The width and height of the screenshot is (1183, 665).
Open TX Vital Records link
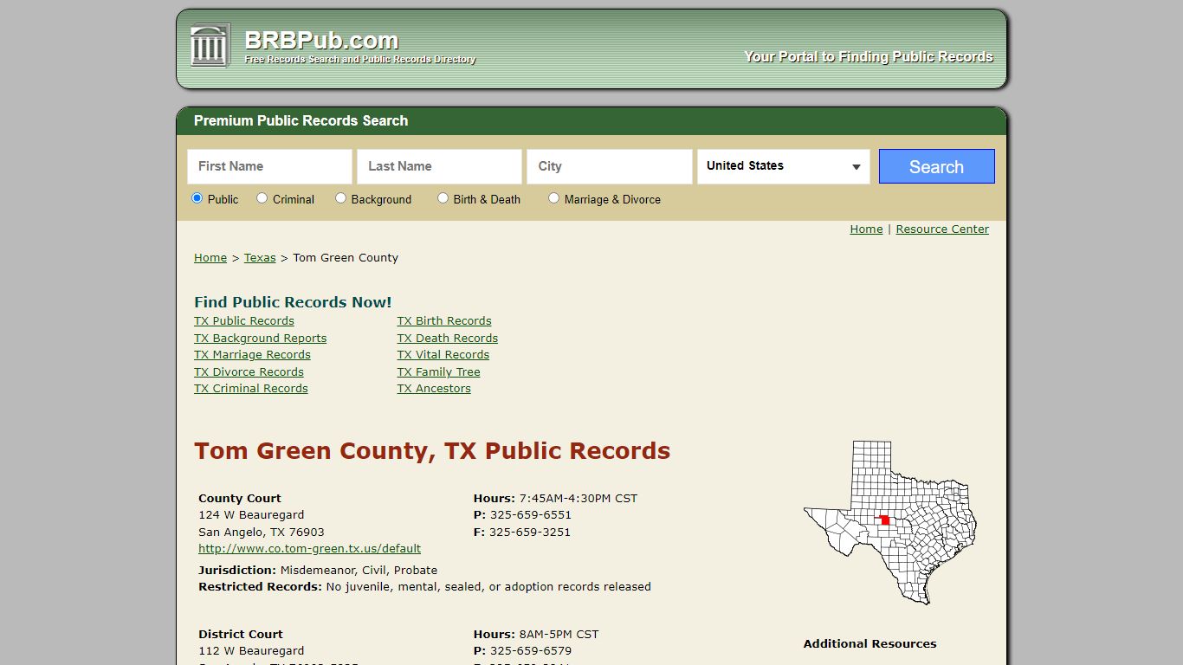coord(443,355)
